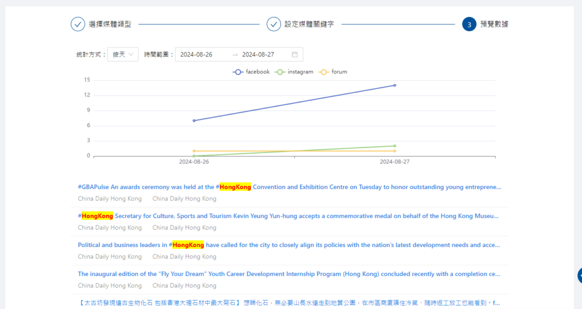Click the highlighted HongKong keyword in first article

(235, 187)
